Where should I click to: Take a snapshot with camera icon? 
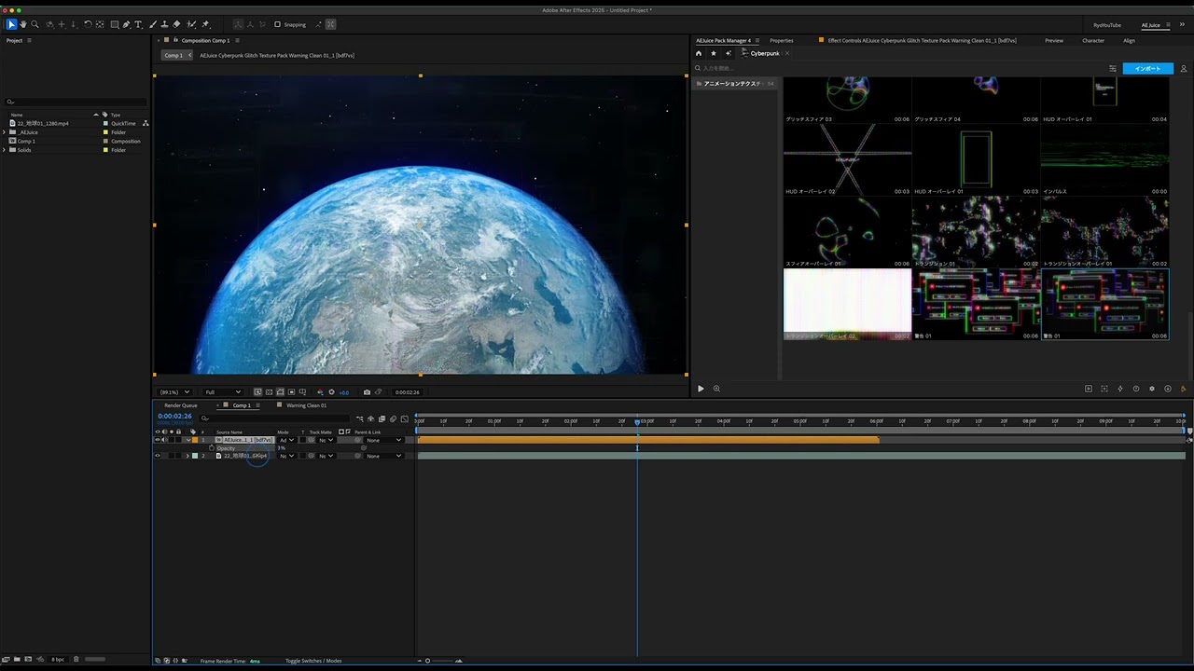pos(367,392)
